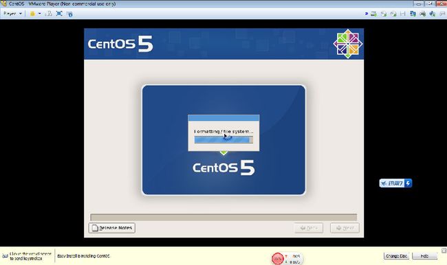Restore the VMware Player window size
The image size is (447, 265).
[x=430, y=3]
